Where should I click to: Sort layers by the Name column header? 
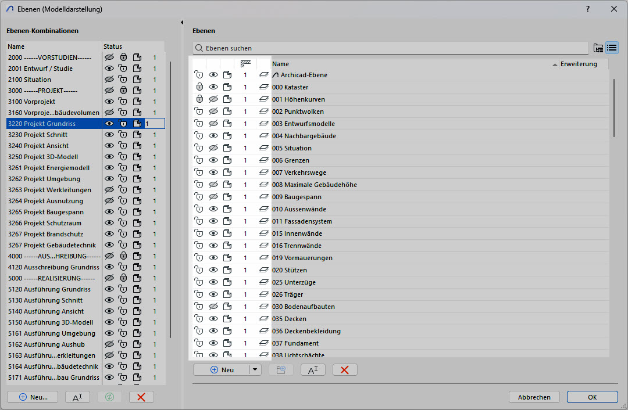click(415, 64)
